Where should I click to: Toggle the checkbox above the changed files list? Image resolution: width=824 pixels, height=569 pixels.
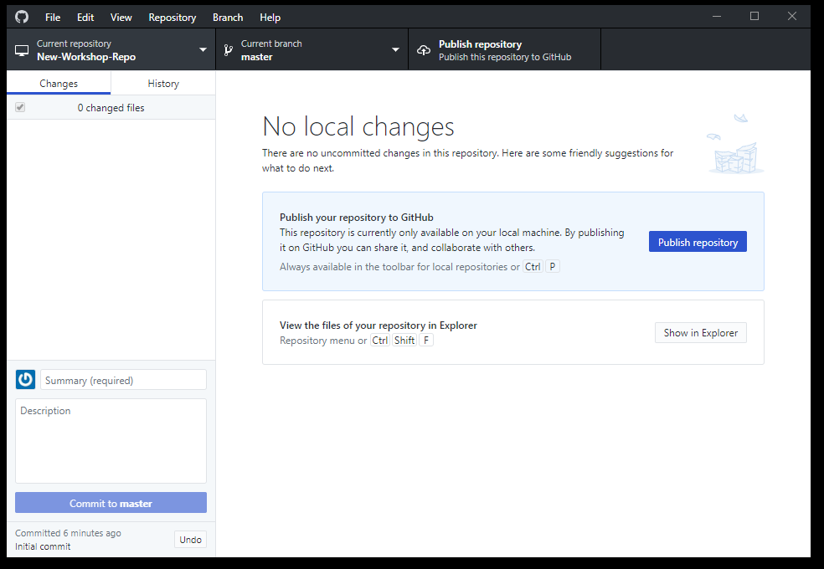click(x=19, y=107)
